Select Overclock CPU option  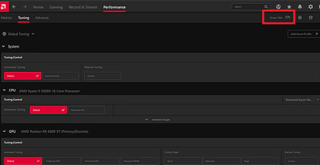coord(86,110)
